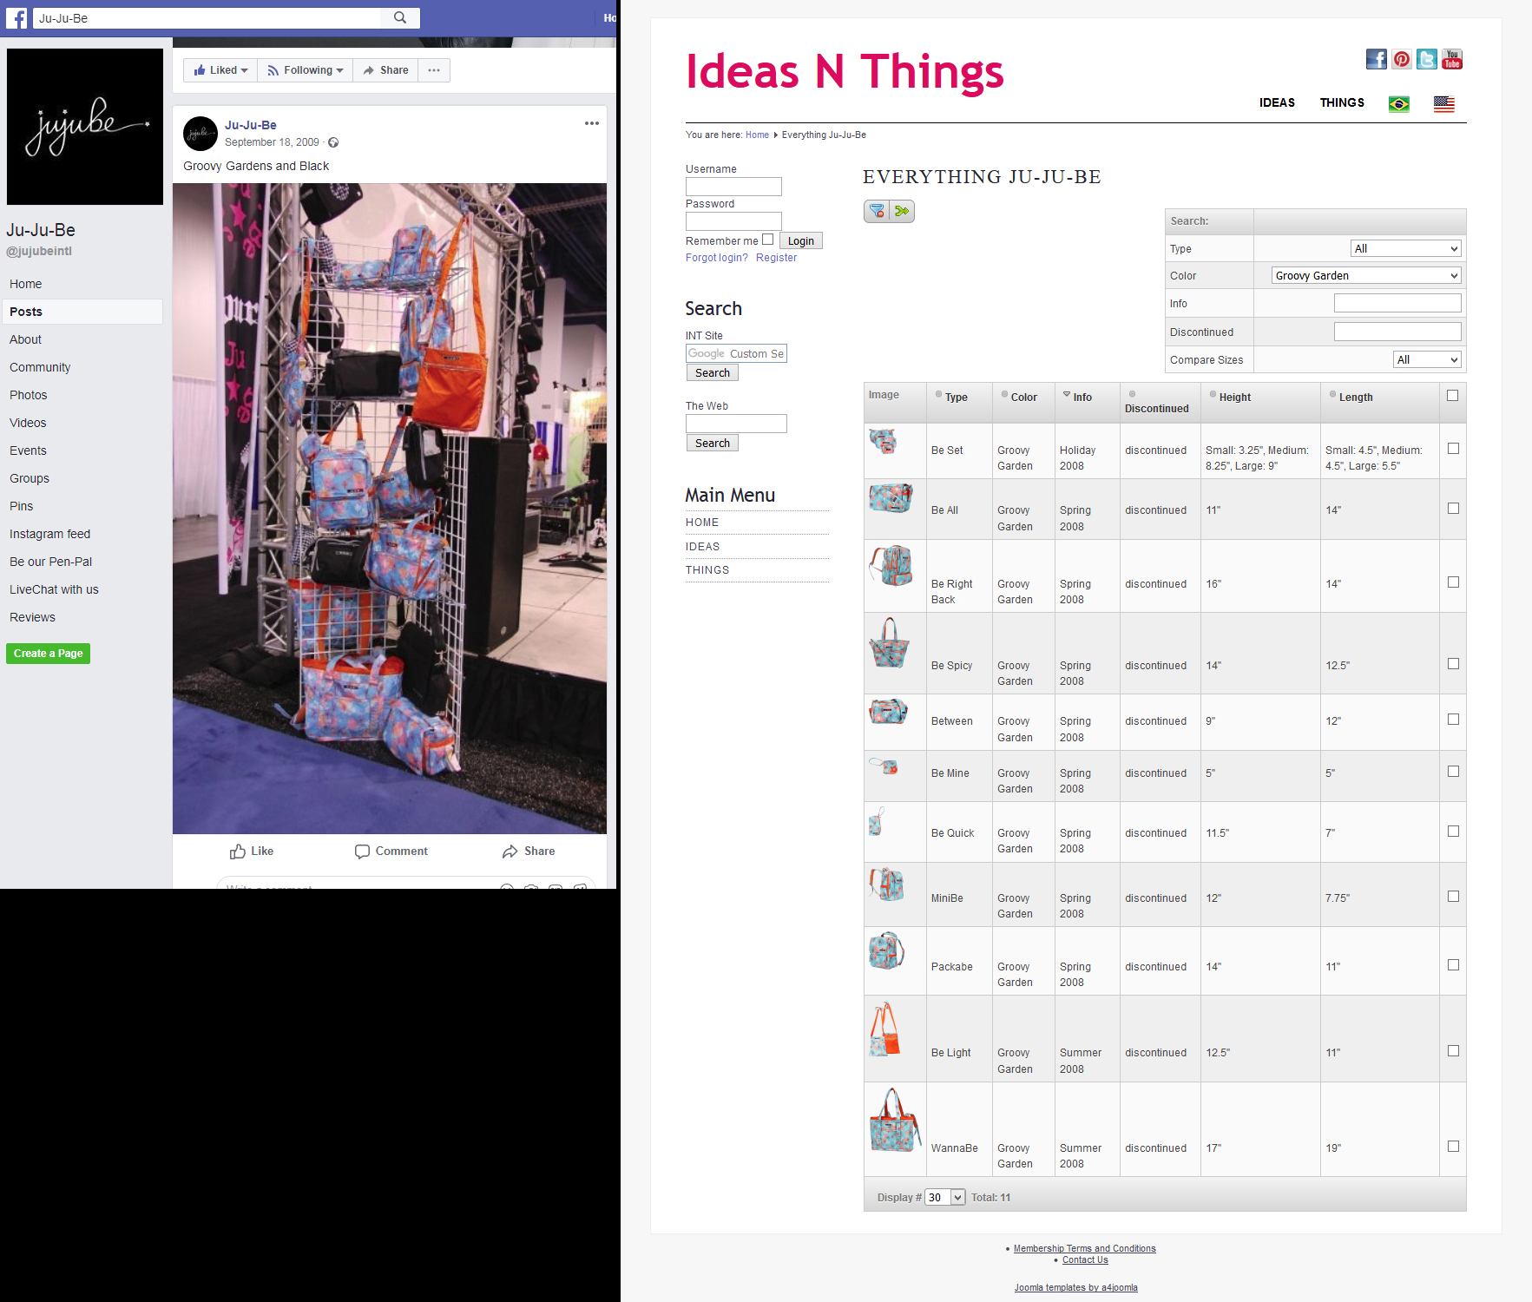Click the Create a Page button
1532x1302 pixels.
tap(49, 654)
